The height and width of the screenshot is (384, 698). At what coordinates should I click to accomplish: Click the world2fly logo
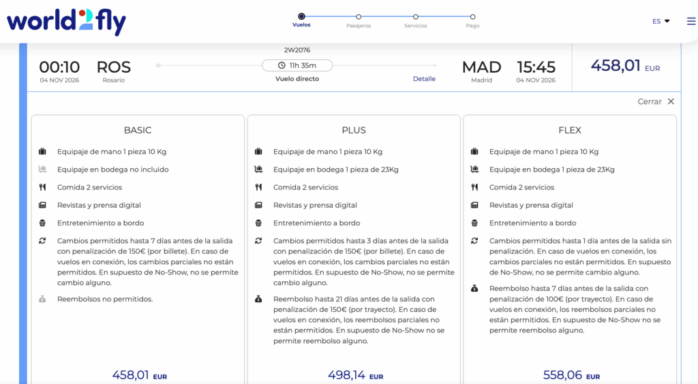pos(66,22)
